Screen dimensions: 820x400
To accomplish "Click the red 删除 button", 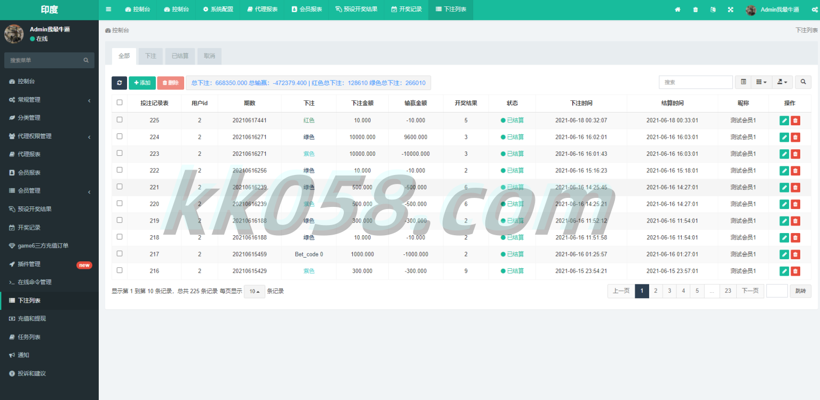I will coord(170,83).
